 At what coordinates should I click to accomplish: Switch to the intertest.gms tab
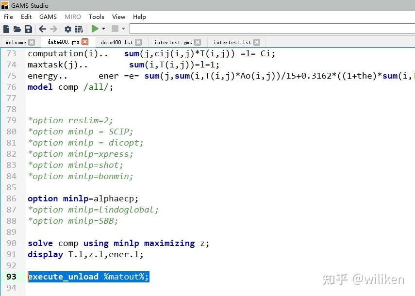pyautogui.click(x=172, y=42)
